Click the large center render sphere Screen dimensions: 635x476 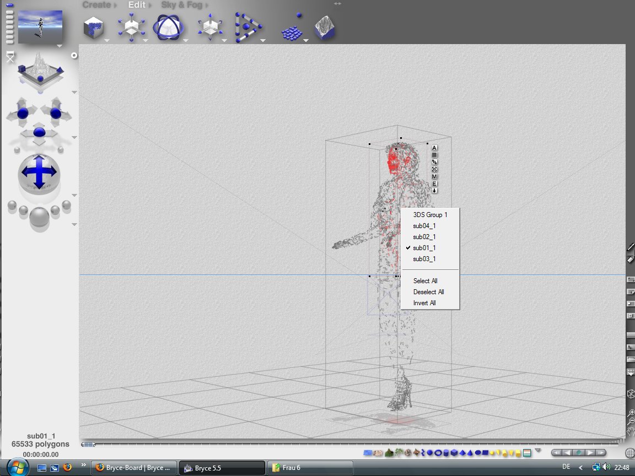(x=39, y=218)
